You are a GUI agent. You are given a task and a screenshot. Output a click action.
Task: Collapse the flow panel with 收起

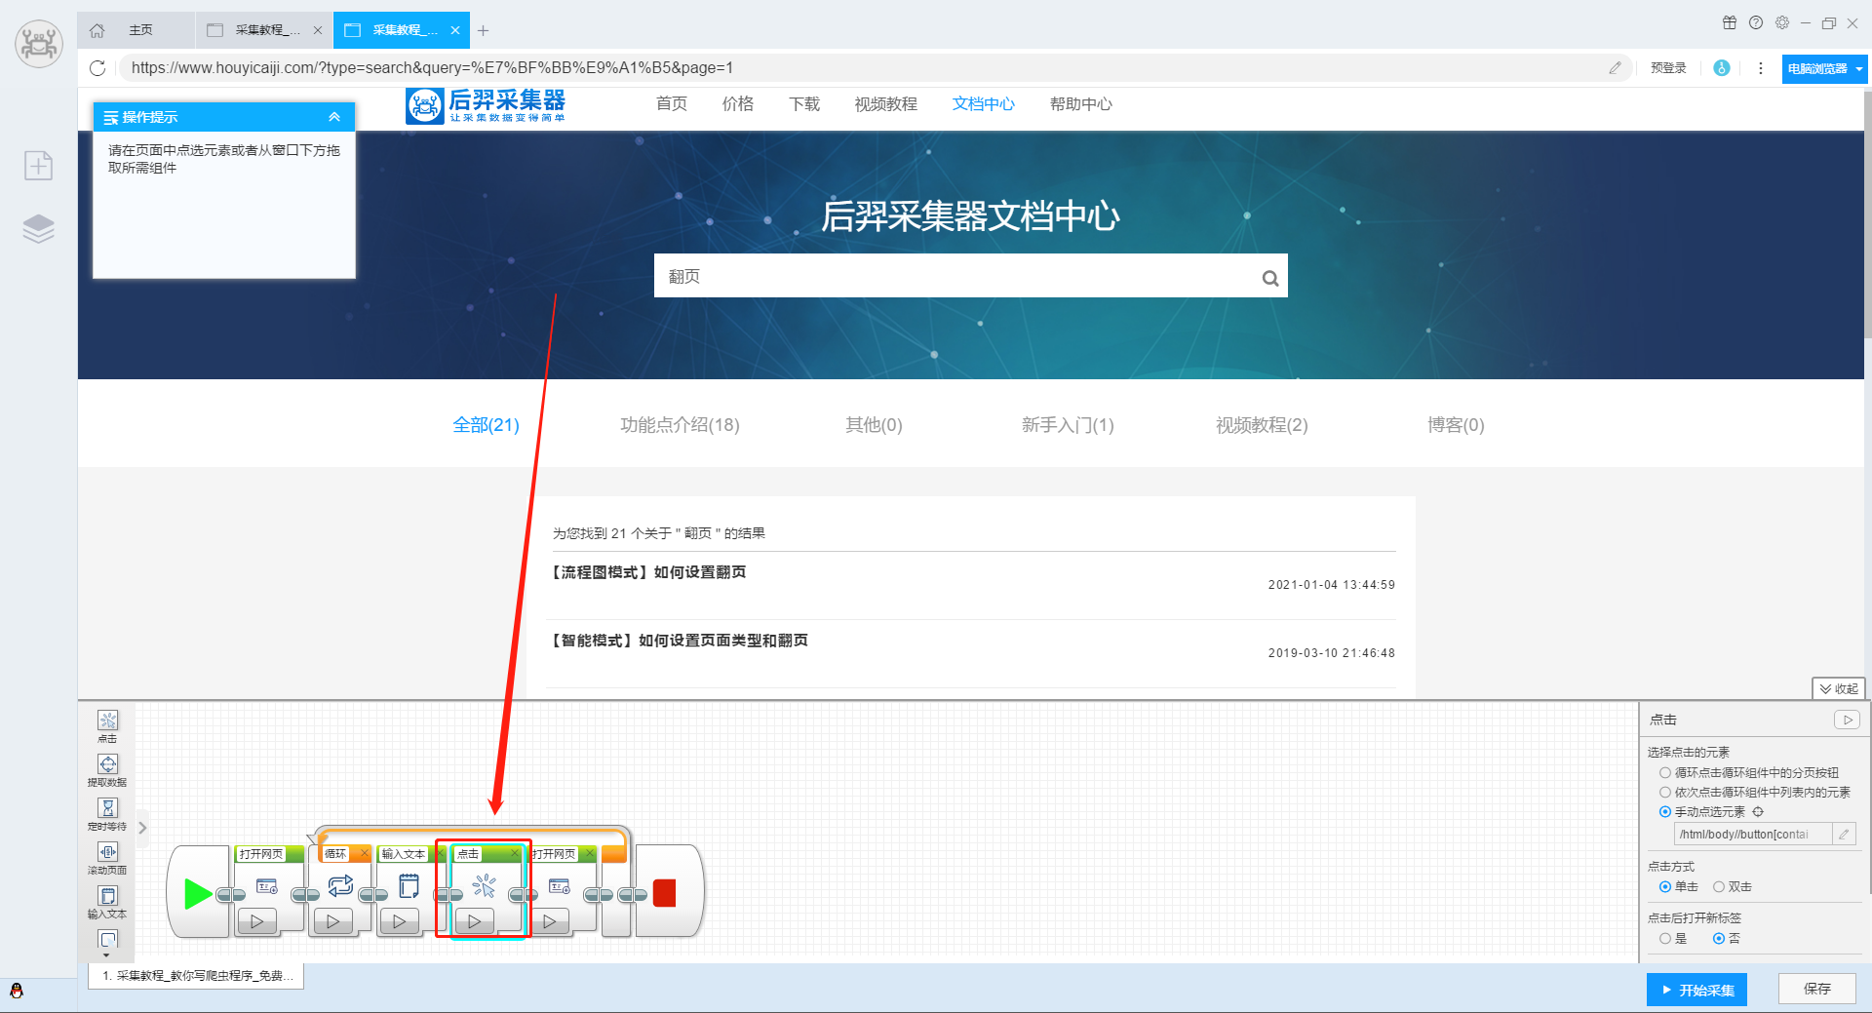1839,688
